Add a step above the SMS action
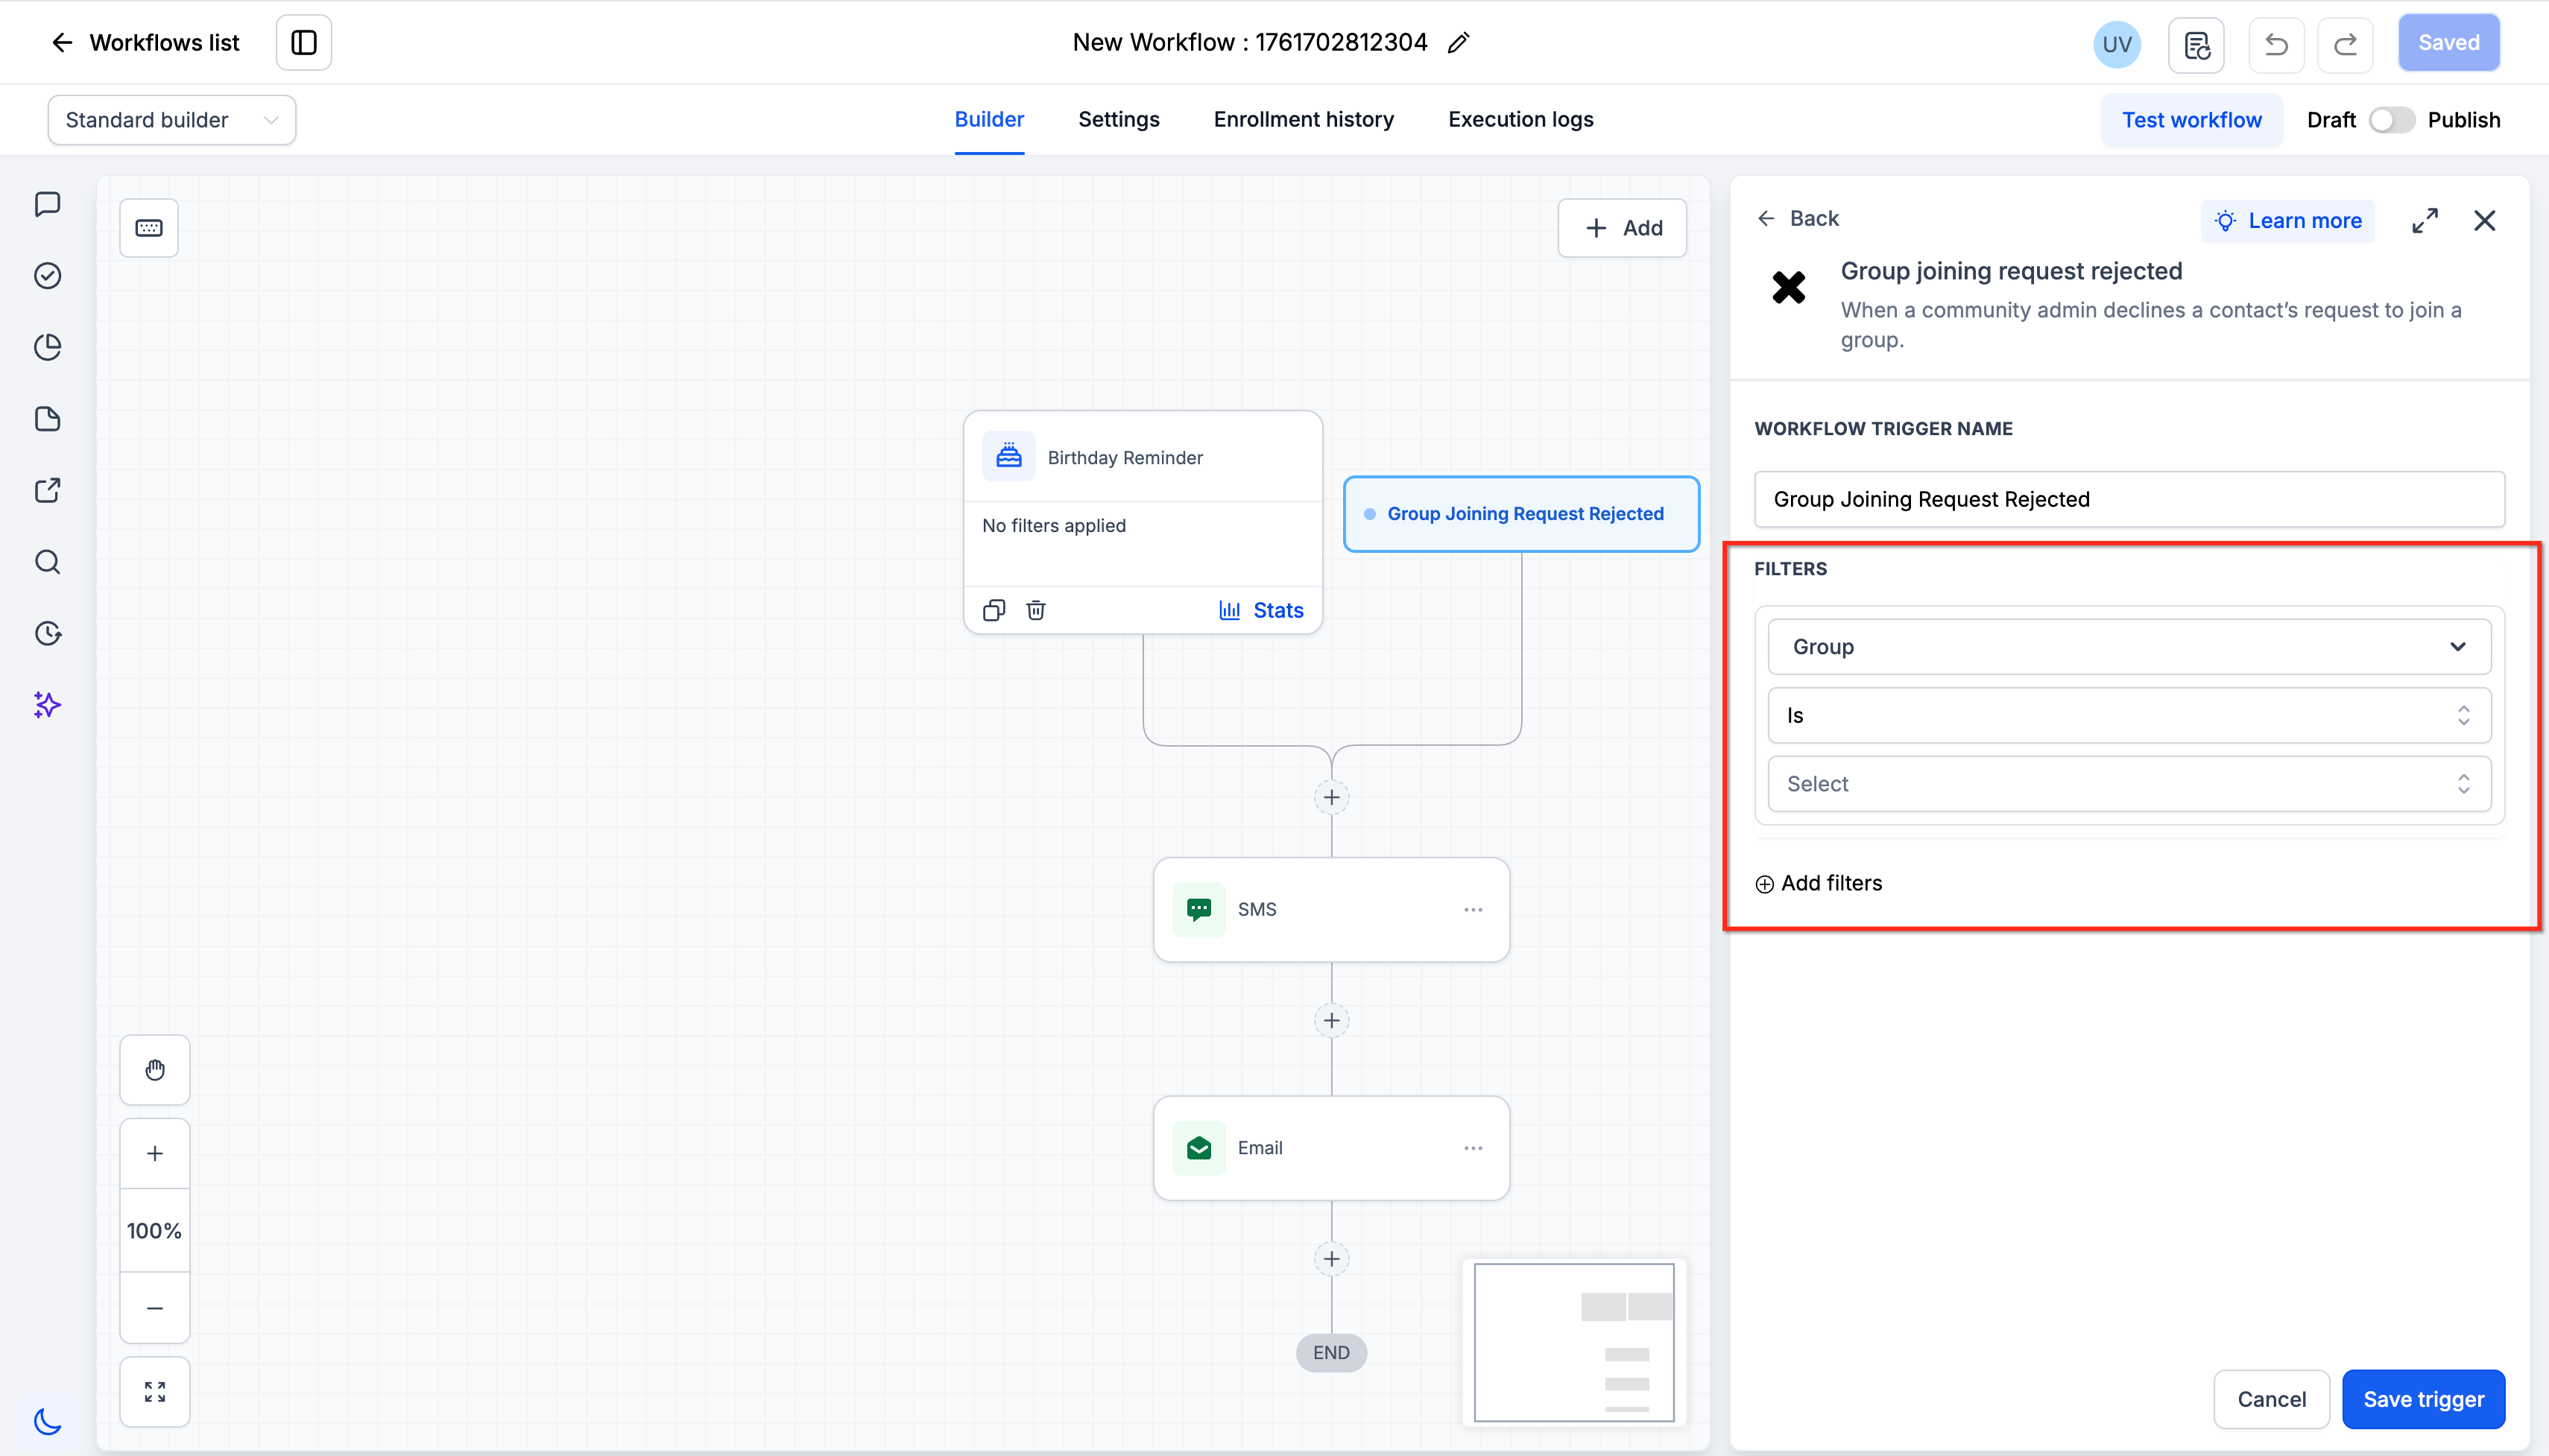This screenshot has height=1456, width=2549. click(1331, 798)
